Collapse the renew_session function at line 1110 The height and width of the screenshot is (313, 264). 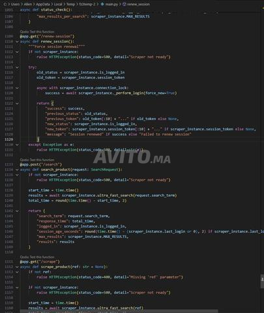17,42
